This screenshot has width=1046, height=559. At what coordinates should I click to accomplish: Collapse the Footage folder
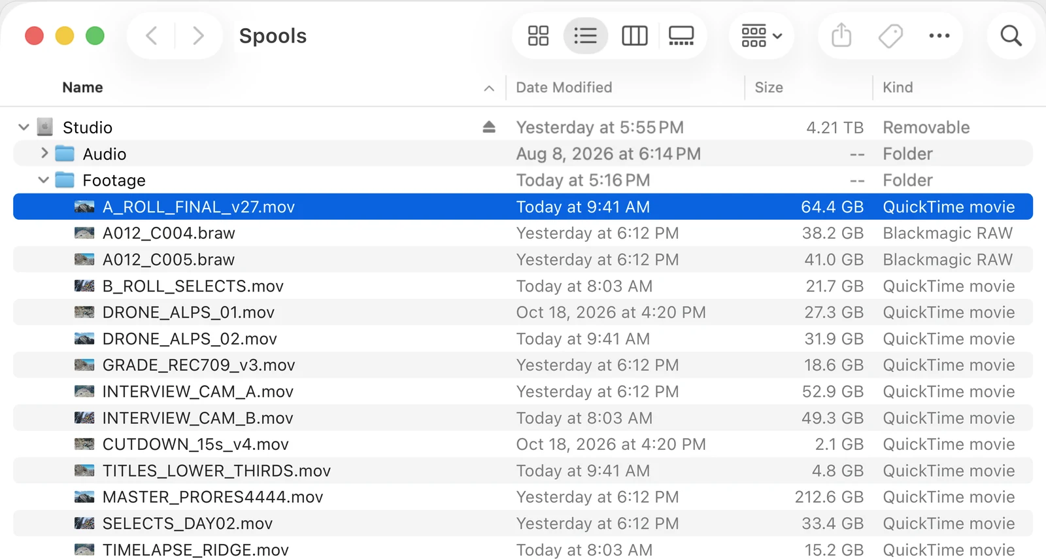tap(43, 180)
